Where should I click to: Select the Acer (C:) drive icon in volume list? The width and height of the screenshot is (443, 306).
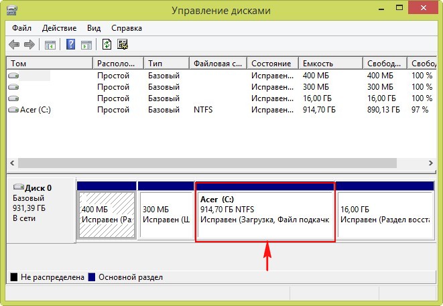[13, 109]
